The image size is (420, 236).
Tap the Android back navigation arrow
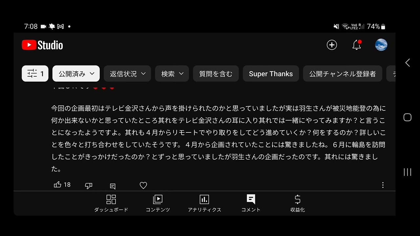point(408,63)
